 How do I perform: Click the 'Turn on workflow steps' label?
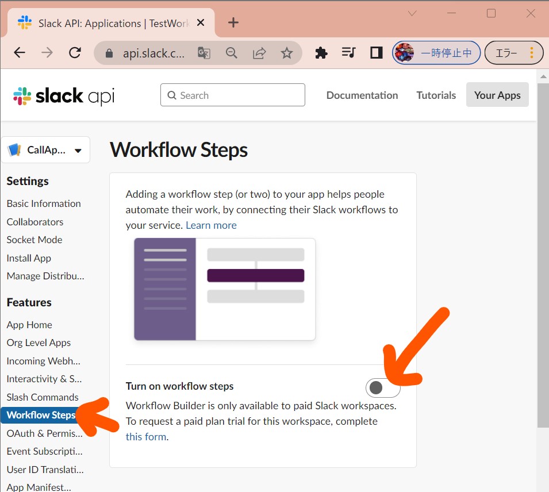(179, 386)
